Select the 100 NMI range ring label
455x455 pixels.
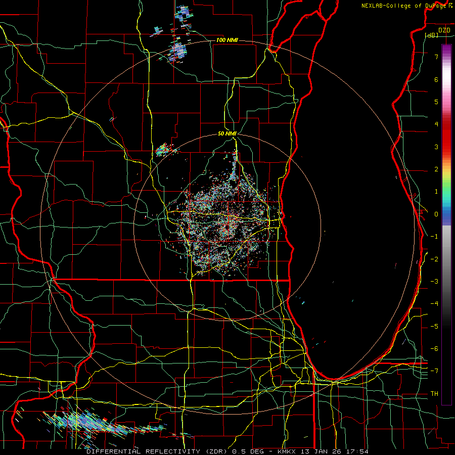pyautogui.click(x=227, y=40)
